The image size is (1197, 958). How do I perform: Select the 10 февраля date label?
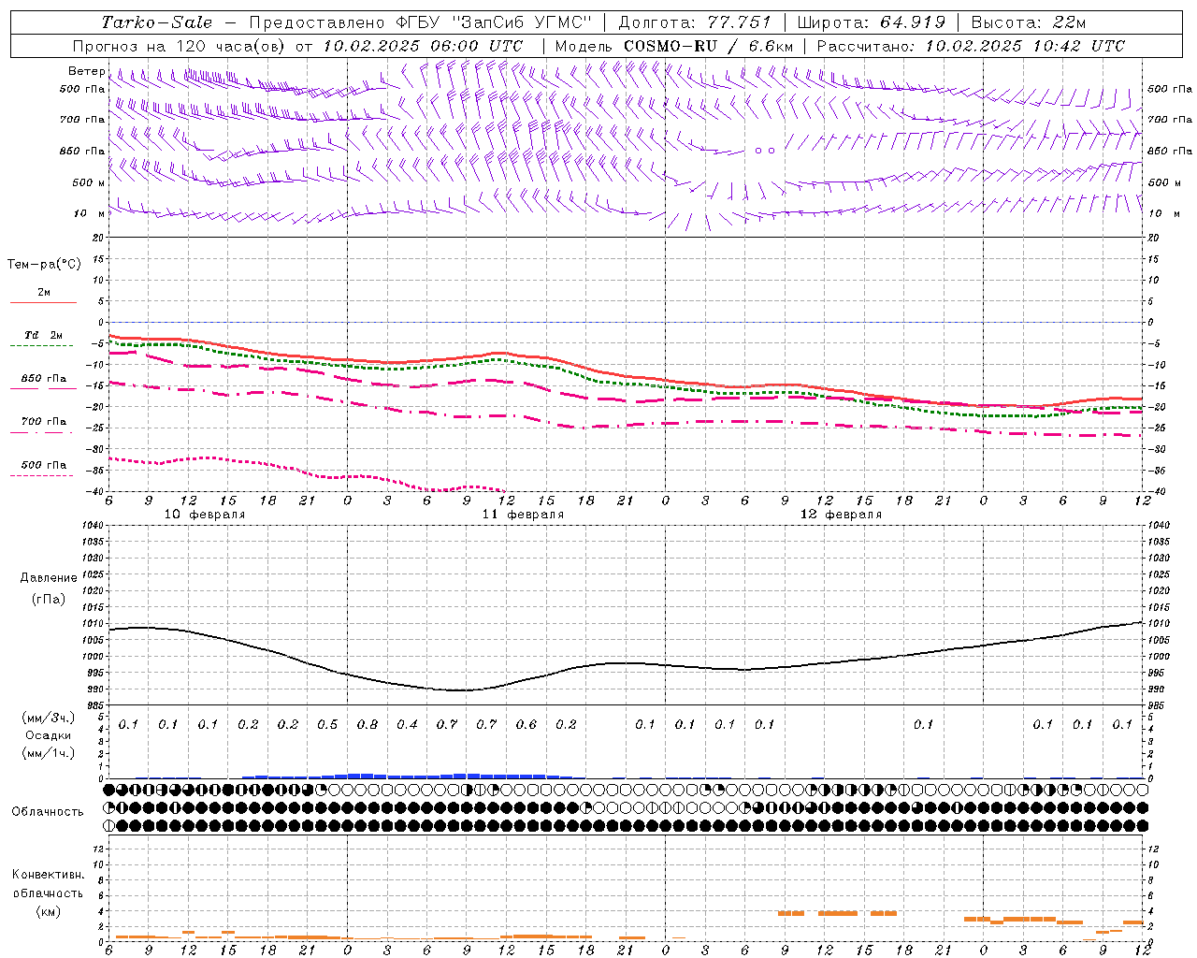click(x=204, y=515)
